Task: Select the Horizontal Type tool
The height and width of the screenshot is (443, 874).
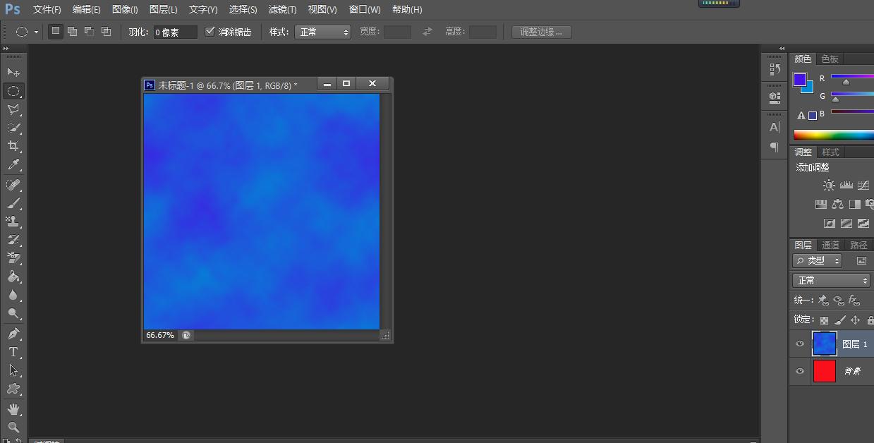Action: [13, 352]
